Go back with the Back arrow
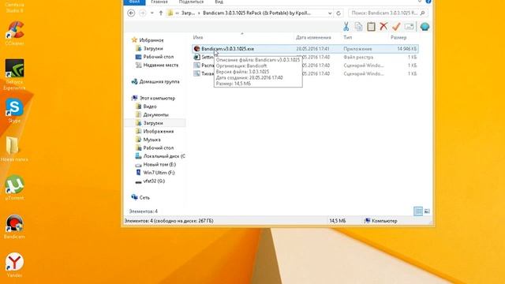The height and width of the screenshot is (284, 505). [131, 13]
